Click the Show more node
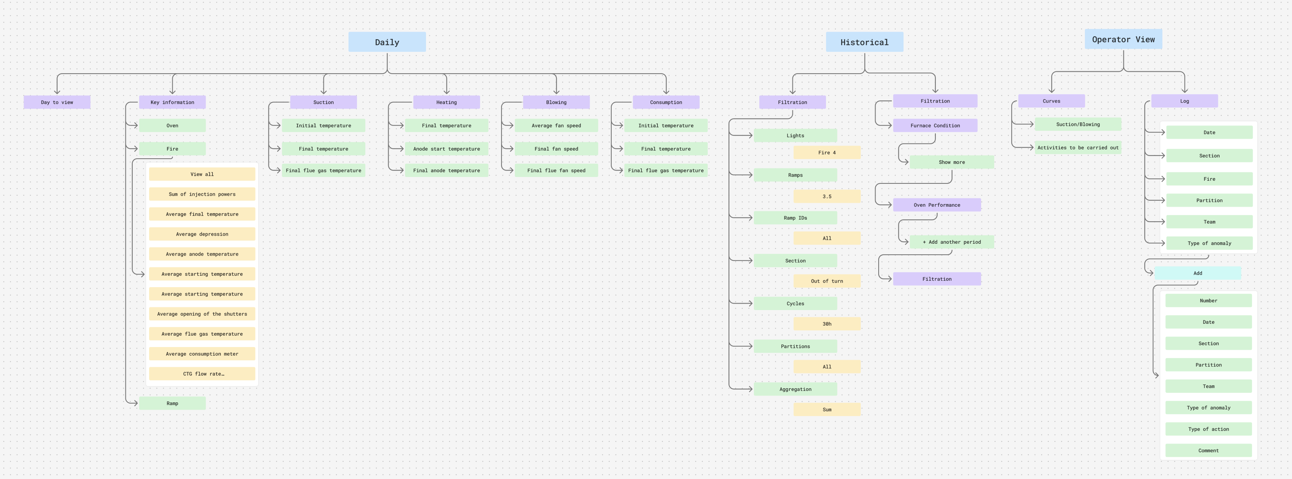This screenshot has height=479, width=1292. (951, 162)
